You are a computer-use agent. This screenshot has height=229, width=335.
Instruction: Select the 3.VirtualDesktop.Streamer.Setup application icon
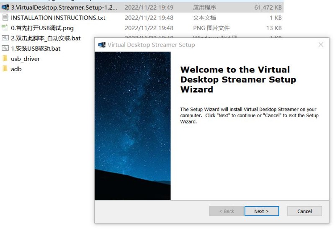[5, 7]
